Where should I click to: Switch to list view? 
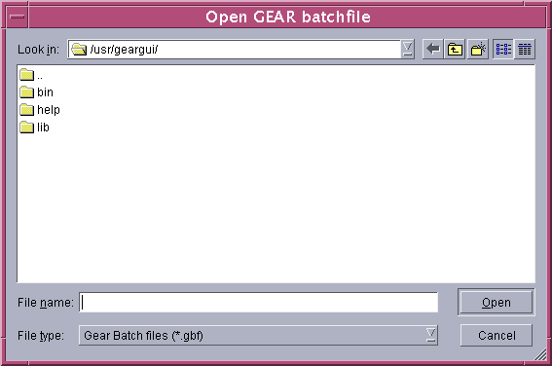(x=503, y=49)
